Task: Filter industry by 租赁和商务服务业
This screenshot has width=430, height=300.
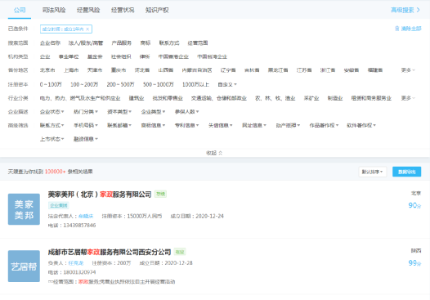Action: click(x=371, y=98)
